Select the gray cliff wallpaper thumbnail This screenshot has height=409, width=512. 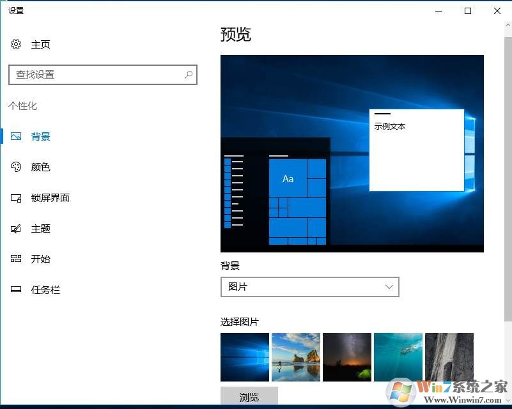coord(449,357)
